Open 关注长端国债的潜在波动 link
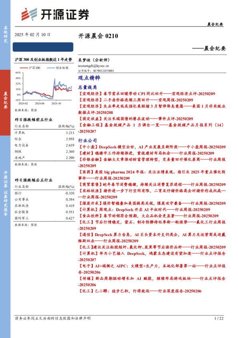 click(x=136, y=119)
